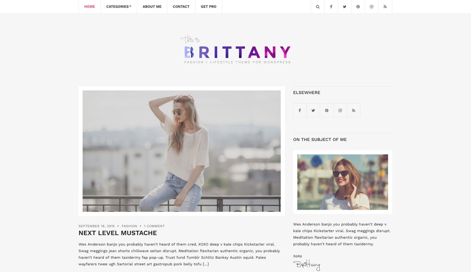Click the Fashion category link
This screenshot has width=471, height=272.
129,226
